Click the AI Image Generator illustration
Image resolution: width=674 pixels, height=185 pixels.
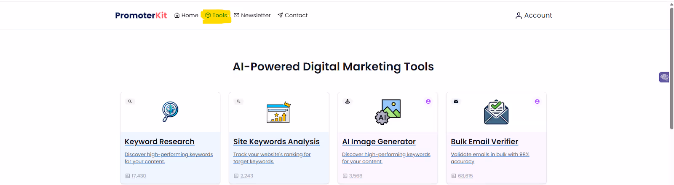click(388, 112)
